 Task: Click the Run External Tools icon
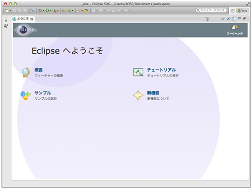pyautogui.click(x=55, y=10)
